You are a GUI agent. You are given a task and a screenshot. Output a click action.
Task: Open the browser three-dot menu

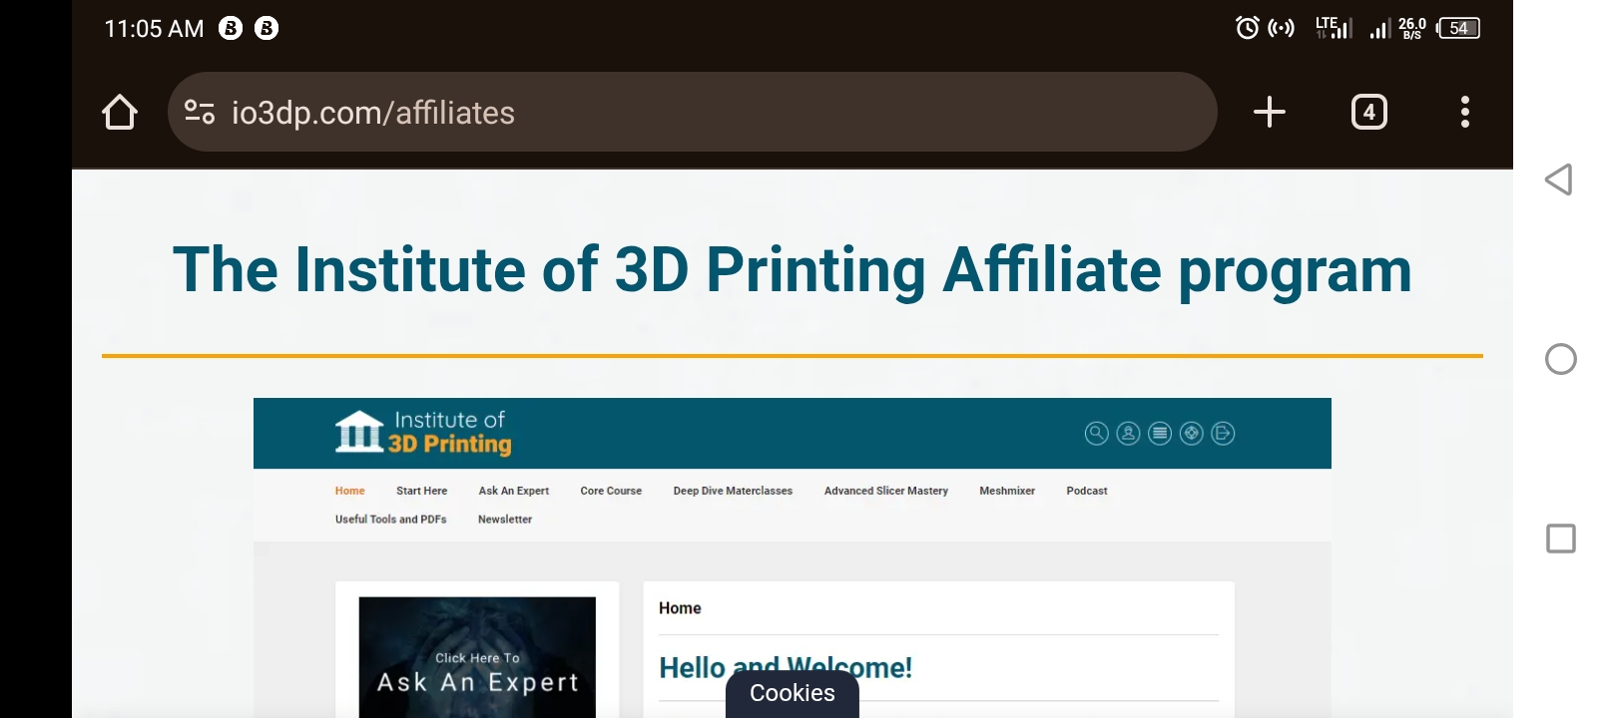1464,112
